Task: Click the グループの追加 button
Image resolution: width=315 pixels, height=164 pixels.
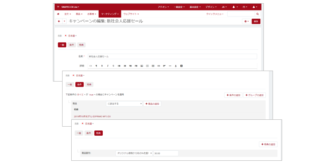Action: pos(255,95)
